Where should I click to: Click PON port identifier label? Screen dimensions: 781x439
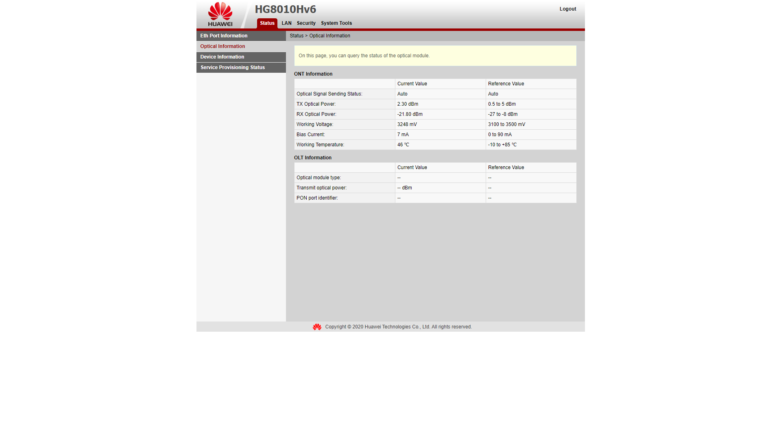[317, 198]
